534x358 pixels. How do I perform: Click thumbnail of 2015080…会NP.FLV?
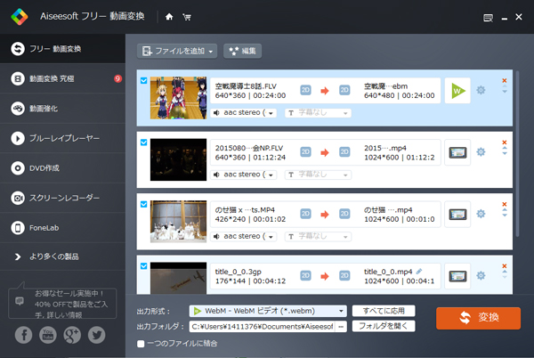click(178, 159)
